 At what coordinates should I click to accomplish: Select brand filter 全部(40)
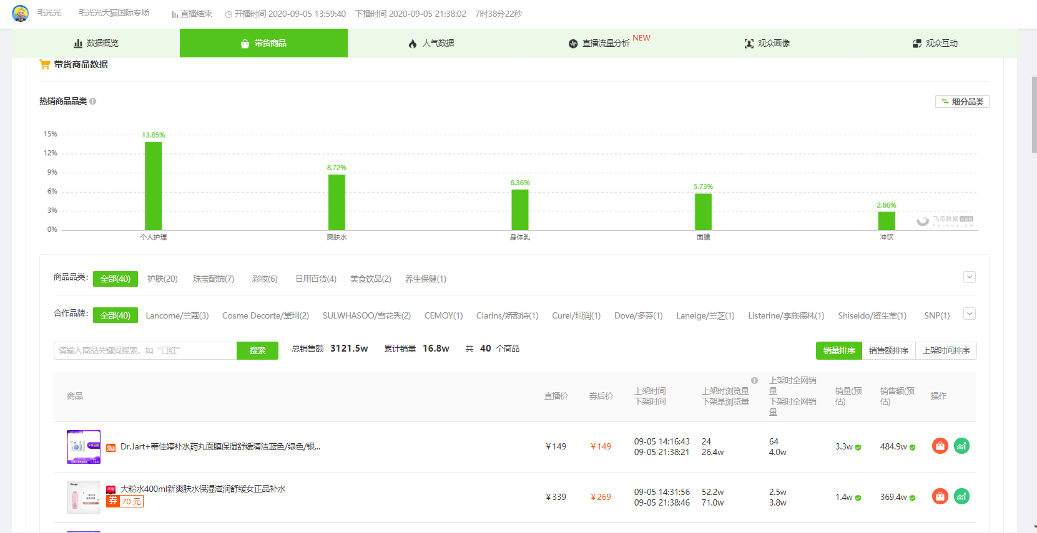115,315
